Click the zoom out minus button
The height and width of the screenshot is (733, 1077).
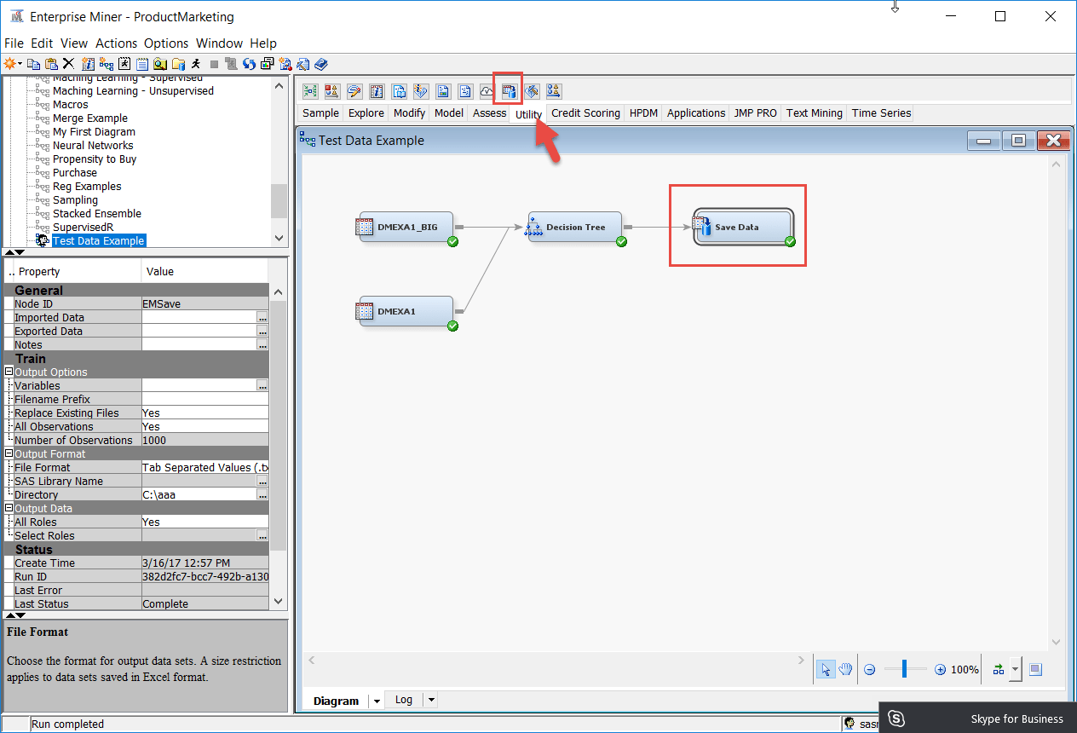pos(870,670)
